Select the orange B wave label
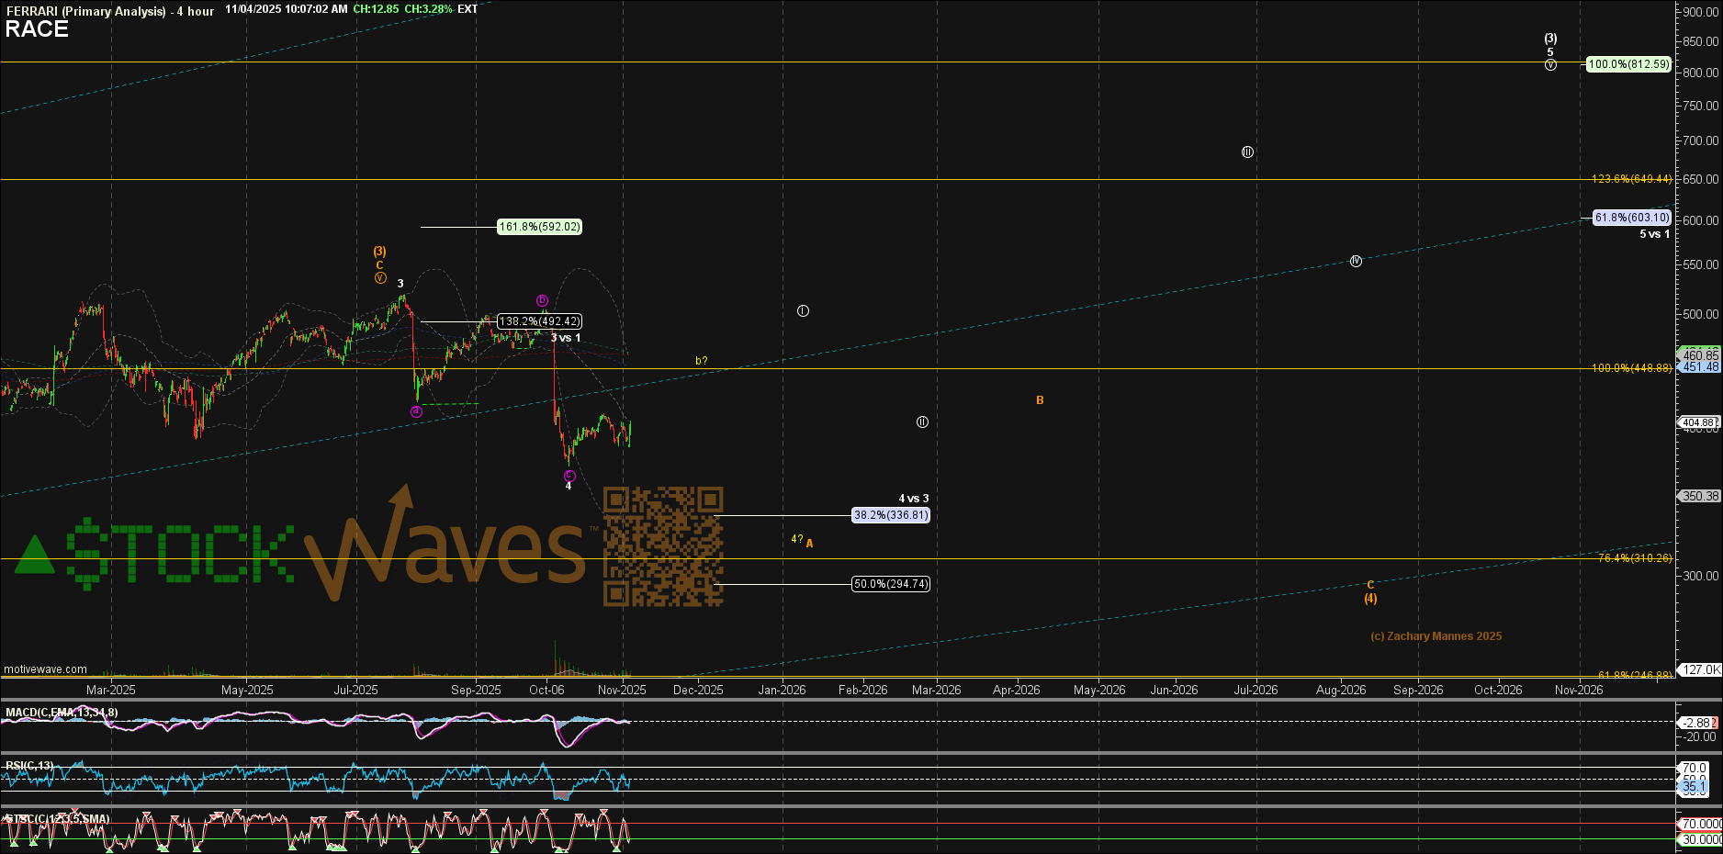Screen dimensions: 1723x854 pyautogui.click(x=1040, y=400)
